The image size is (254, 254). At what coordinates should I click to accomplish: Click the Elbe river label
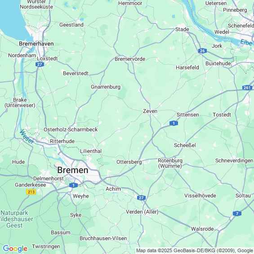coord(246,42)
